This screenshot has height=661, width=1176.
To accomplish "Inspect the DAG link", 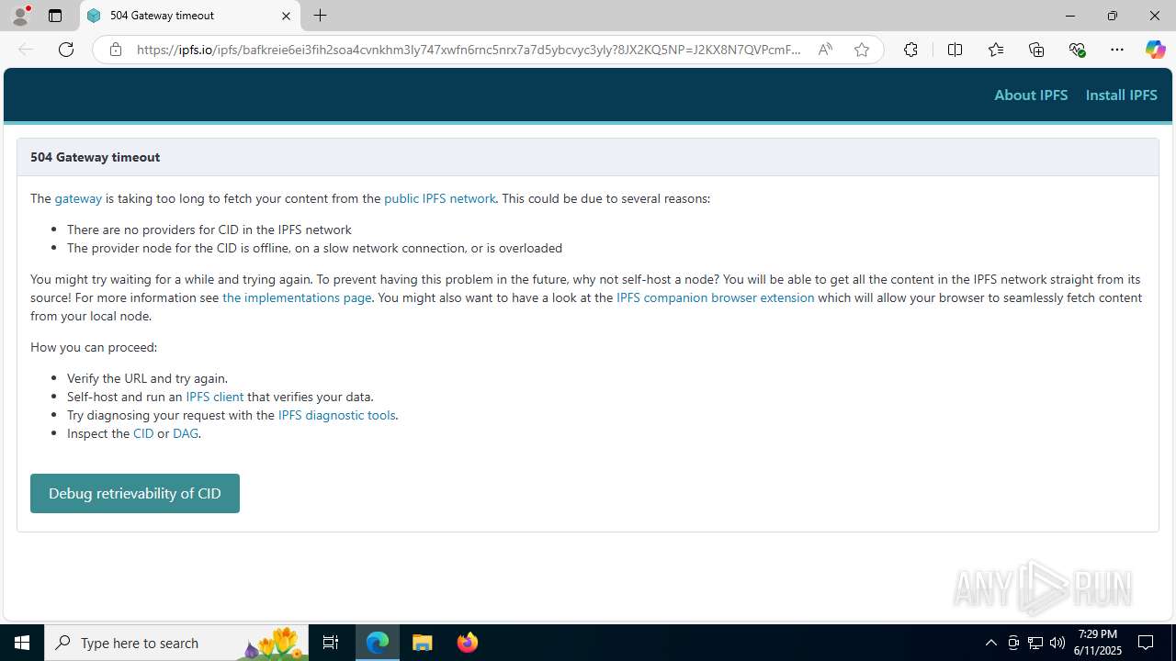I will point(185,433).
